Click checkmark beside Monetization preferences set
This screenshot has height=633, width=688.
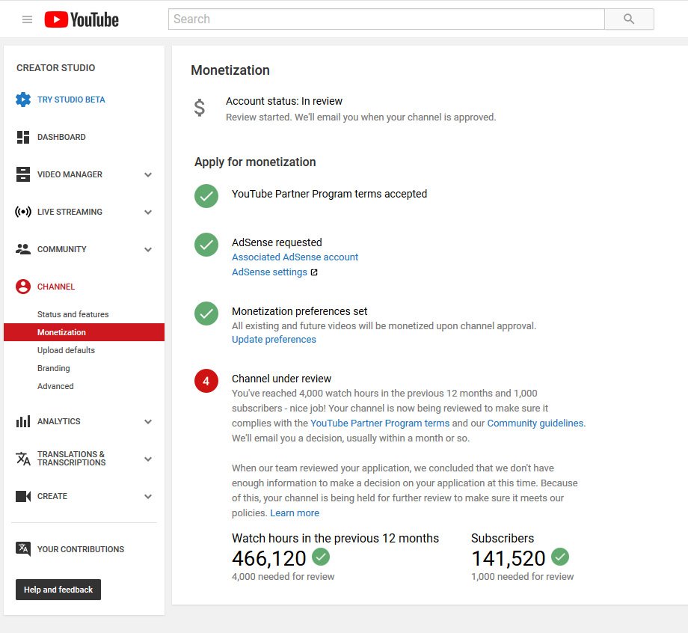click(206, 314)
